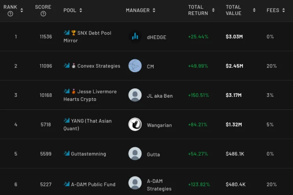293x195 pixels.
Task: Click the chart icon beside A-DAM Public Fund
Action: (67, 184)
